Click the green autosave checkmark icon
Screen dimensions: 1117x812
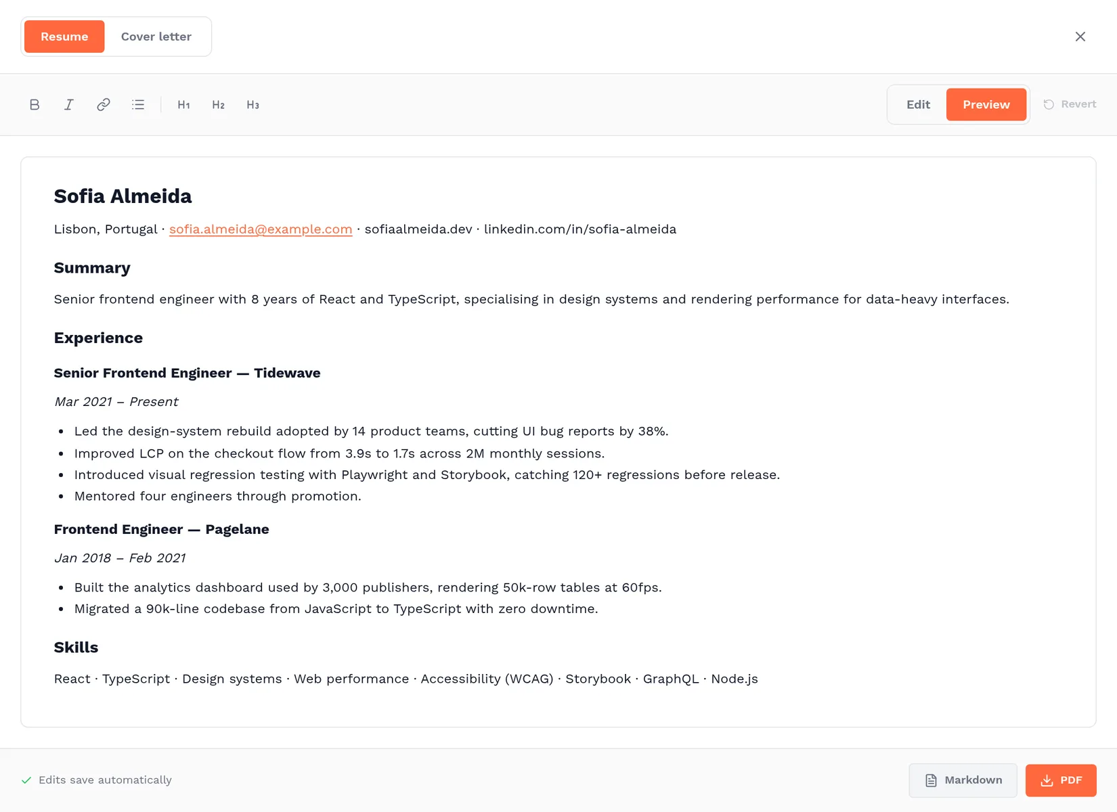tap(26, 780)
